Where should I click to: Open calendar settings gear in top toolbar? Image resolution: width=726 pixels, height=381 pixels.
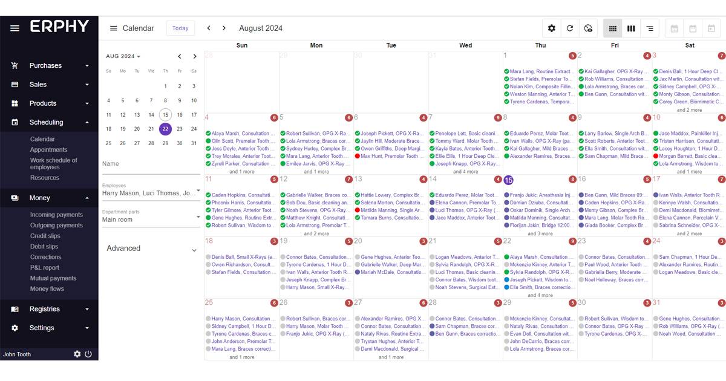tap(551, 28)
